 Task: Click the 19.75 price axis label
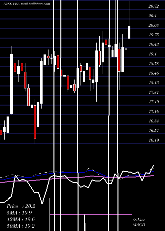point(154,35)
